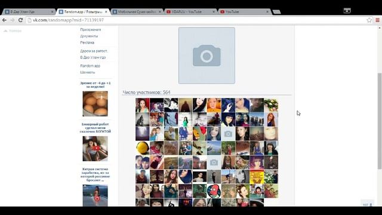Go back using the browser back arrow
This screenshot has width=382, height=215.
click(x=4, y=20)
